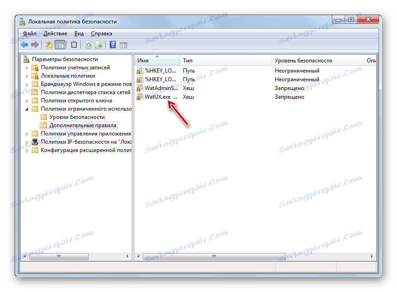
Task: Open the Справка menu
Action: coord(101,34)
